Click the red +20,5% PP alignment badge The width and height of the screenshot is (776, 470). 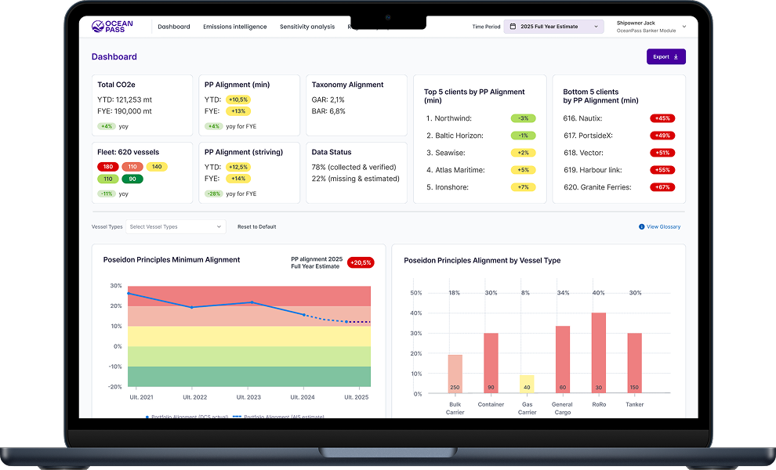click(361, 262)
